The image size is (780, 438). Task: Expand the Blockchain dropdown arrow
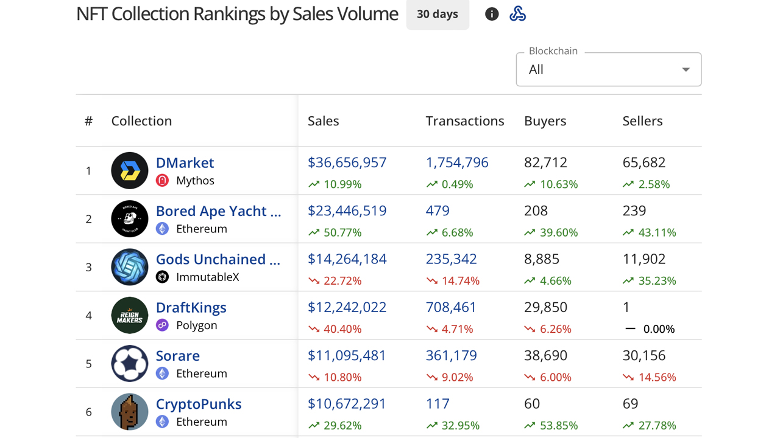pyautogui.click(x=685, y=69)
